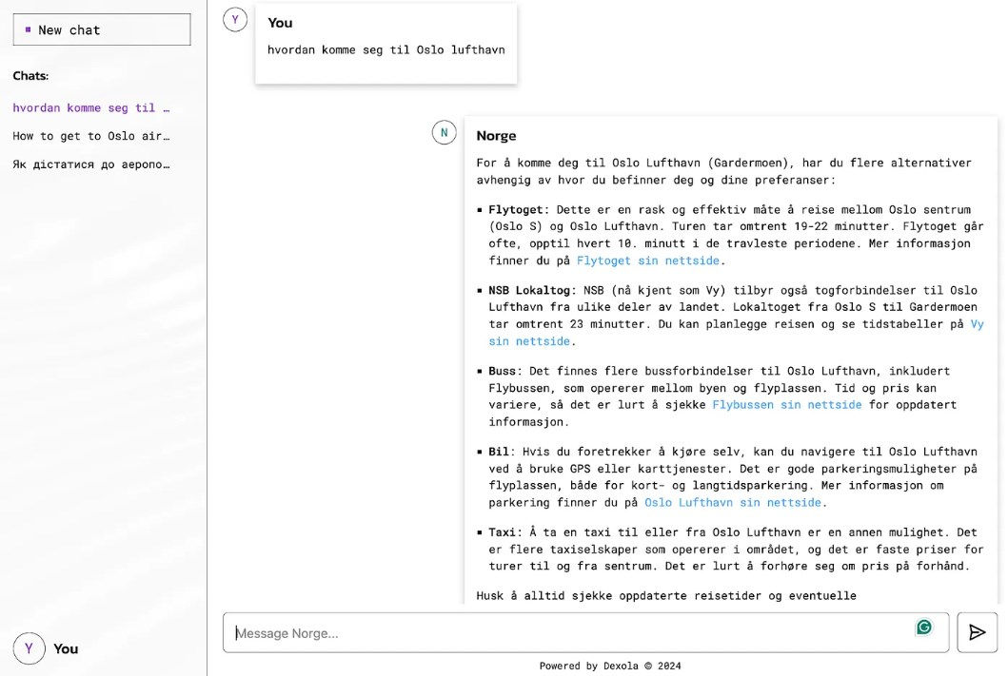The width and height of the screenshot is (1008, 676).
Task: Click the bold 'NSB Lokaltog' bullet label
Action: [x=529, y=291]
